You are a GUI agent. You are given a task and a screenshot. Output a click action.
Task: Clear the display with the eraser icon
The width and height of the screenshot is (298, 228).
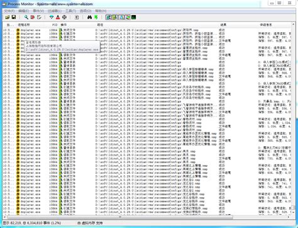[39, 17]
